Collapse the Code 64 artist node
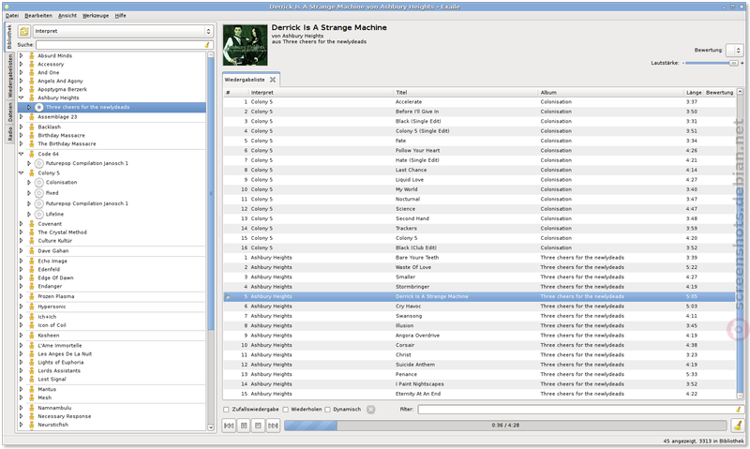The width and height of the screenshot is (750, 449). click(x=21, y=154)
